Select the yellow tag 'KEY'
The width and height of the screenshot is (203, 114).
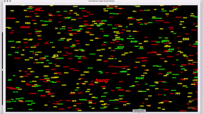tap(146, 41)
